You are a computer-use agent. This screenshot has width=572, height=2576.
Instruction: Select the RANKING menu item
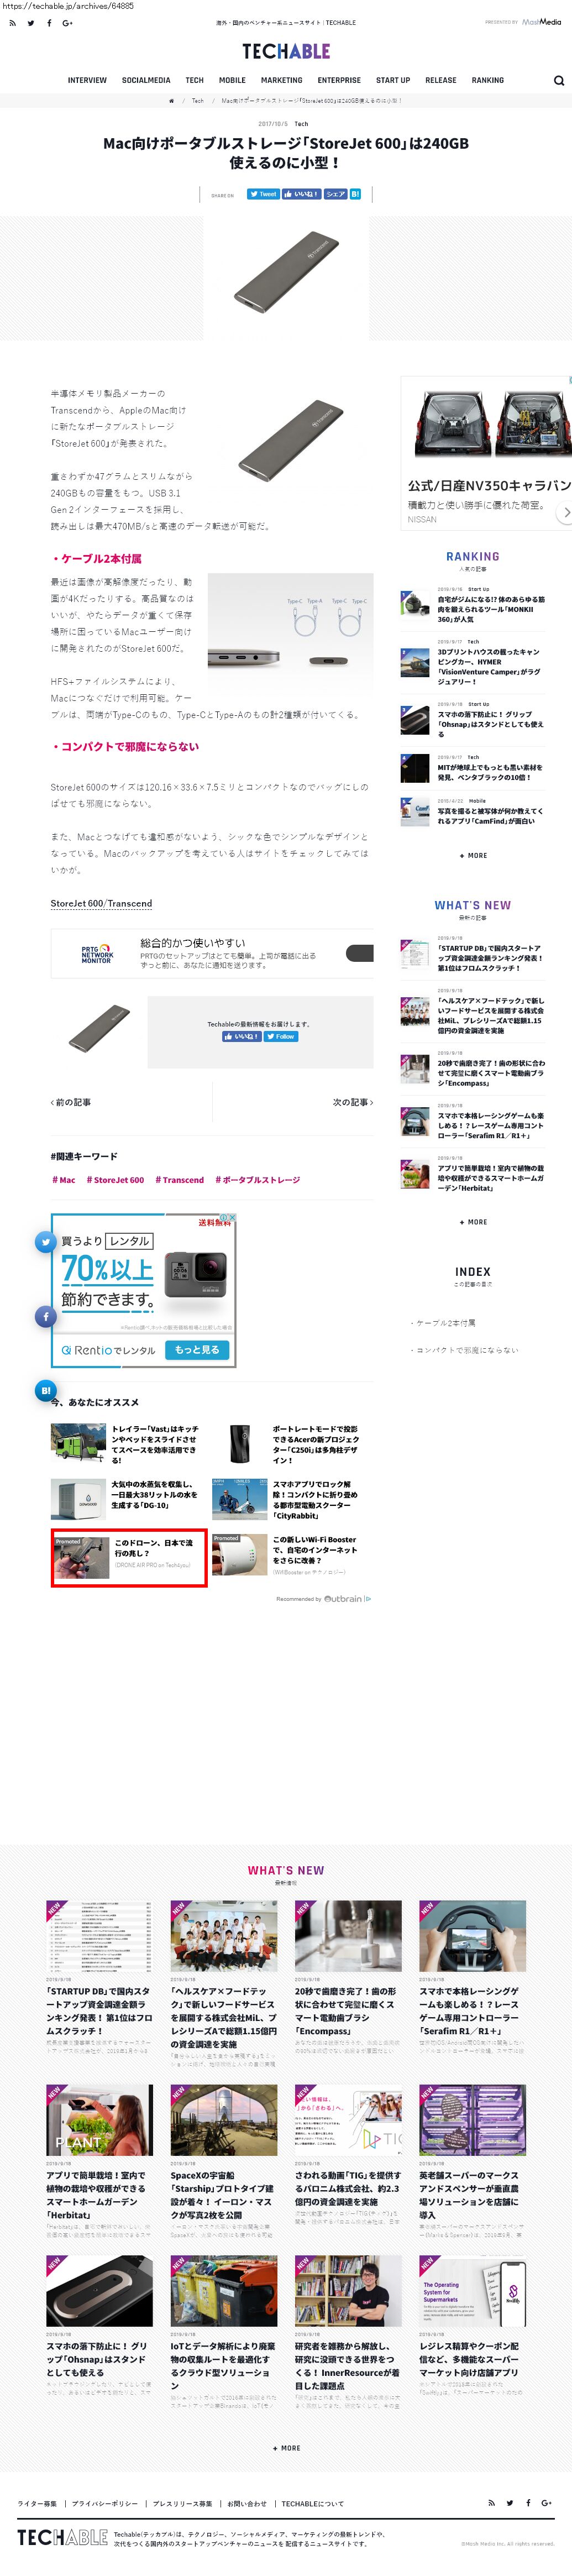click(x=488, y=80)
